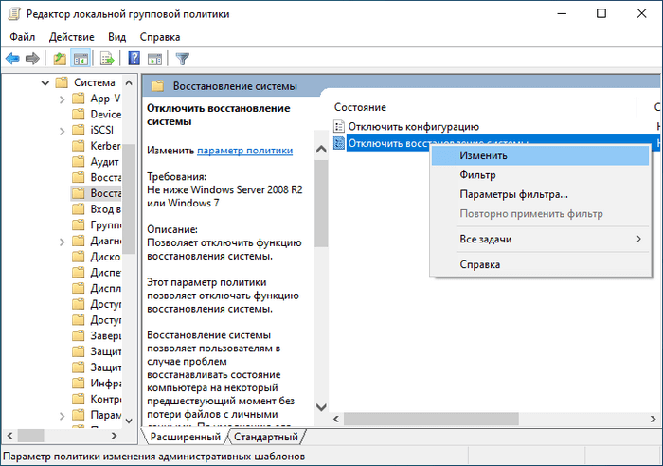The height and width of the screenshot is (466, 663).
Task: Click the Back arrow toolbar icon
Action: (12, 59)
